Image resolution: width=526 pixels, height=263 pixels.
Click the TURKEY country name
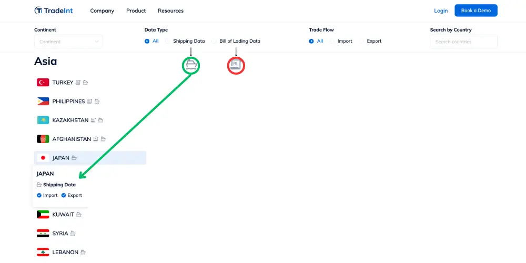click(63, 83)
